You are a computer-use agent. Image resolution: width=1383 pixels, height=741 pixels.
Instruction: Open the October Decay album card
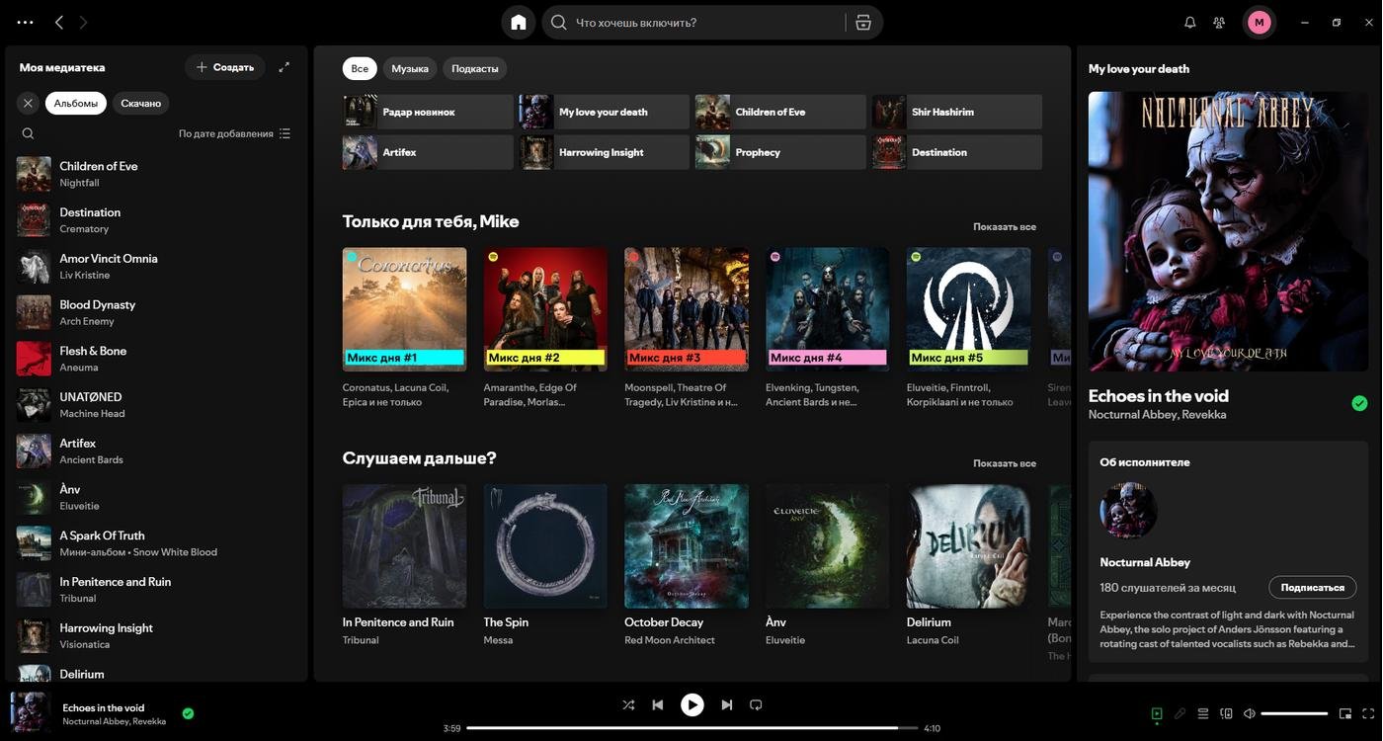point(687,566)
